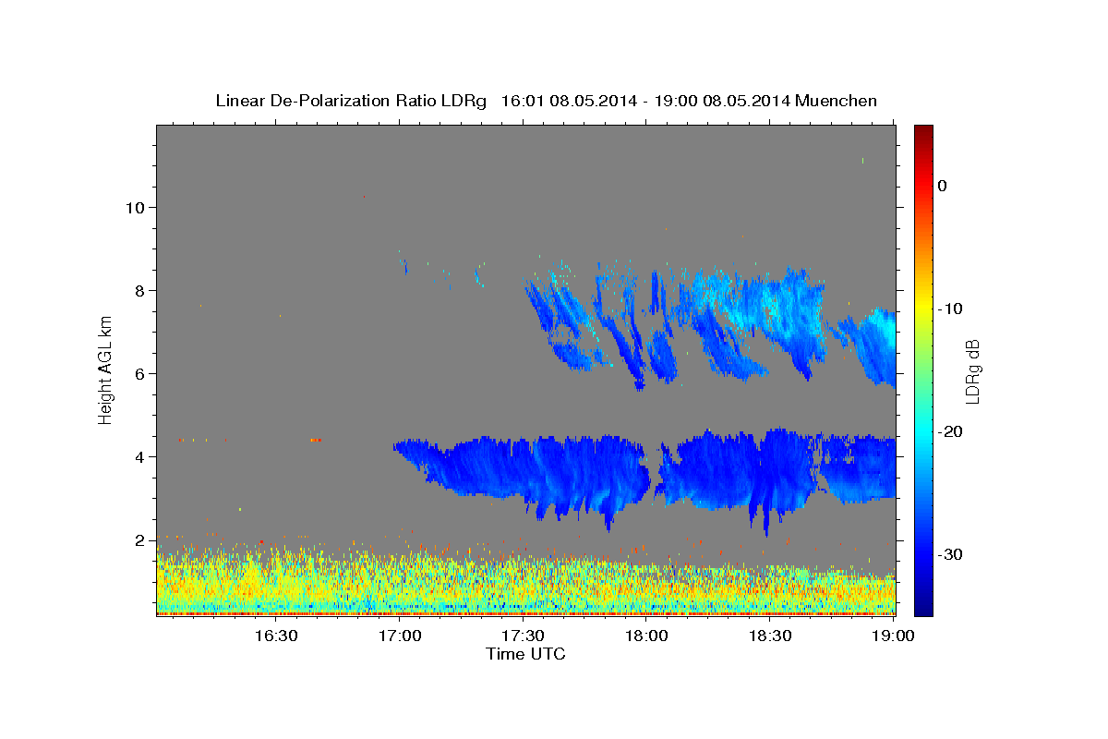Image resolution: width=1108 pixels, height=739 pixels.
Task: Click the height tick label 8
Action: (x=140, y=291)
